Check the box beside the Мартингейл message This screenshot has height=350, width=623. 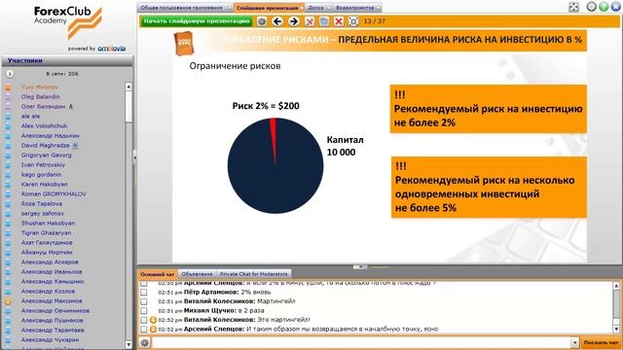[144, 301]
